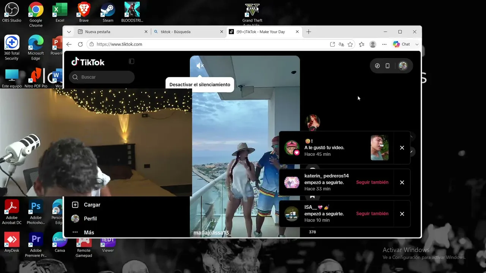Open the get app phone icon
This screenshot has height=273, width=486.
point(387,66)
